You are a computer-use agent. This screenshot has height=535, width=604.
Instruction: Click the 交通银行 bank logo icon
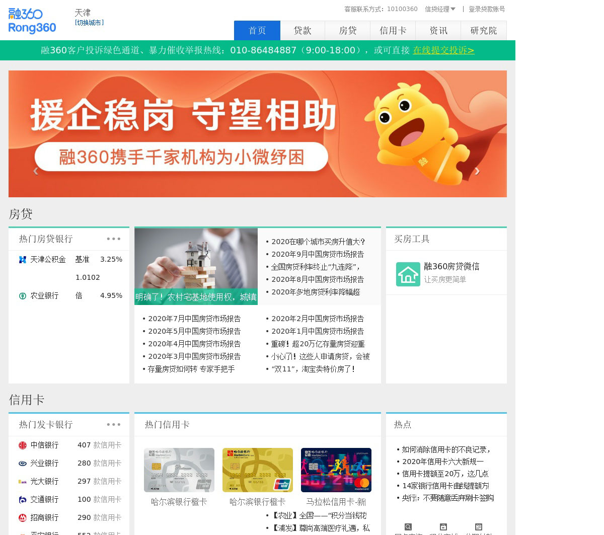tap(23, 500)
